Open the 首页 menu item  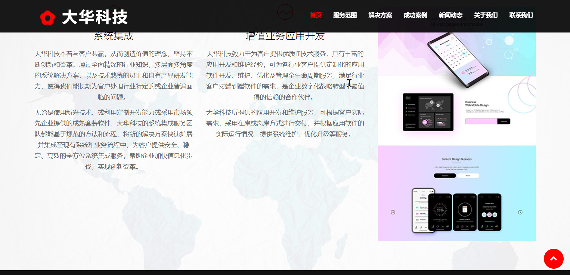coord(316,15)
